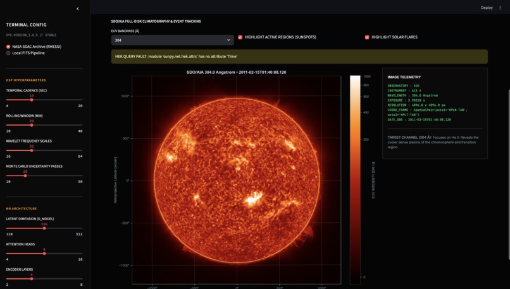Adjust the Attention Heads slider handle
Screen dimensions: 510x289
click(x=44, y=254)
